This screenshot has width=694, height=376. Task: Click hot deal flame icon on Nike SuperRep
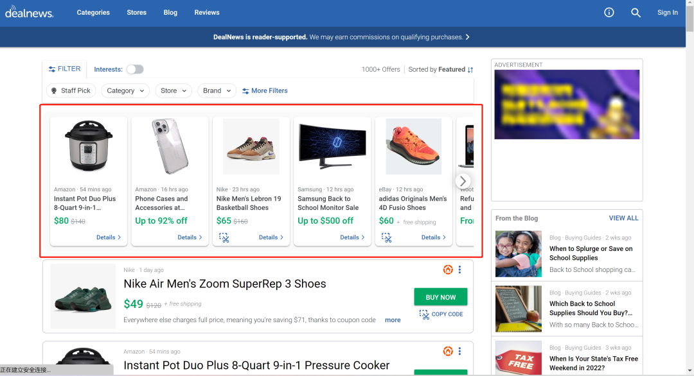pos(448,269)
